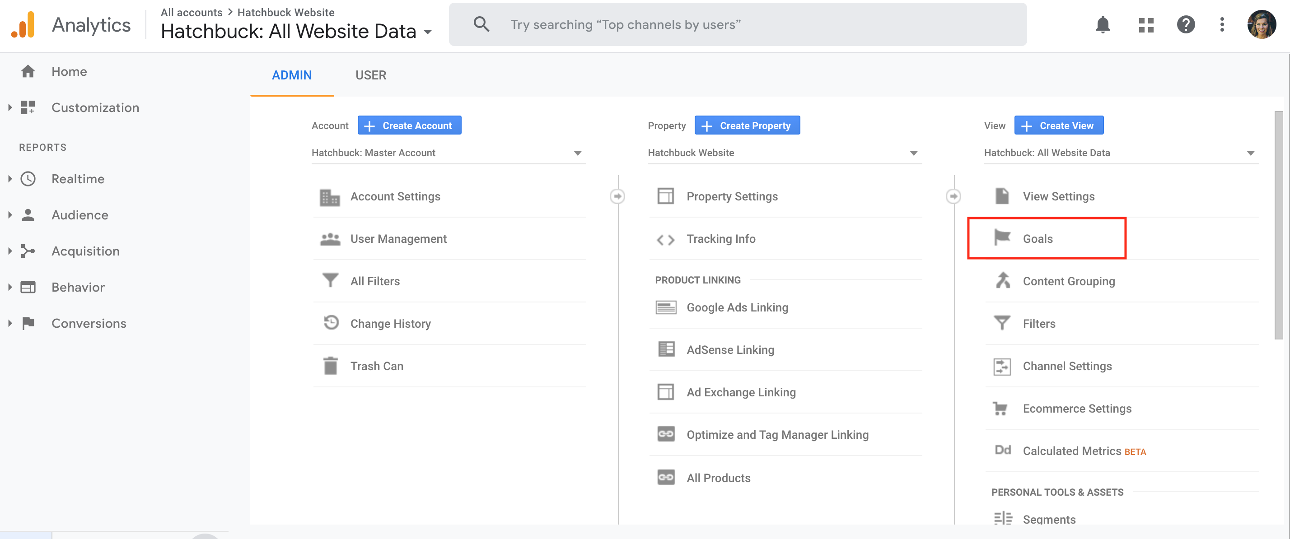Click the Create Account button
The image size is (1290, 539).
409,125
